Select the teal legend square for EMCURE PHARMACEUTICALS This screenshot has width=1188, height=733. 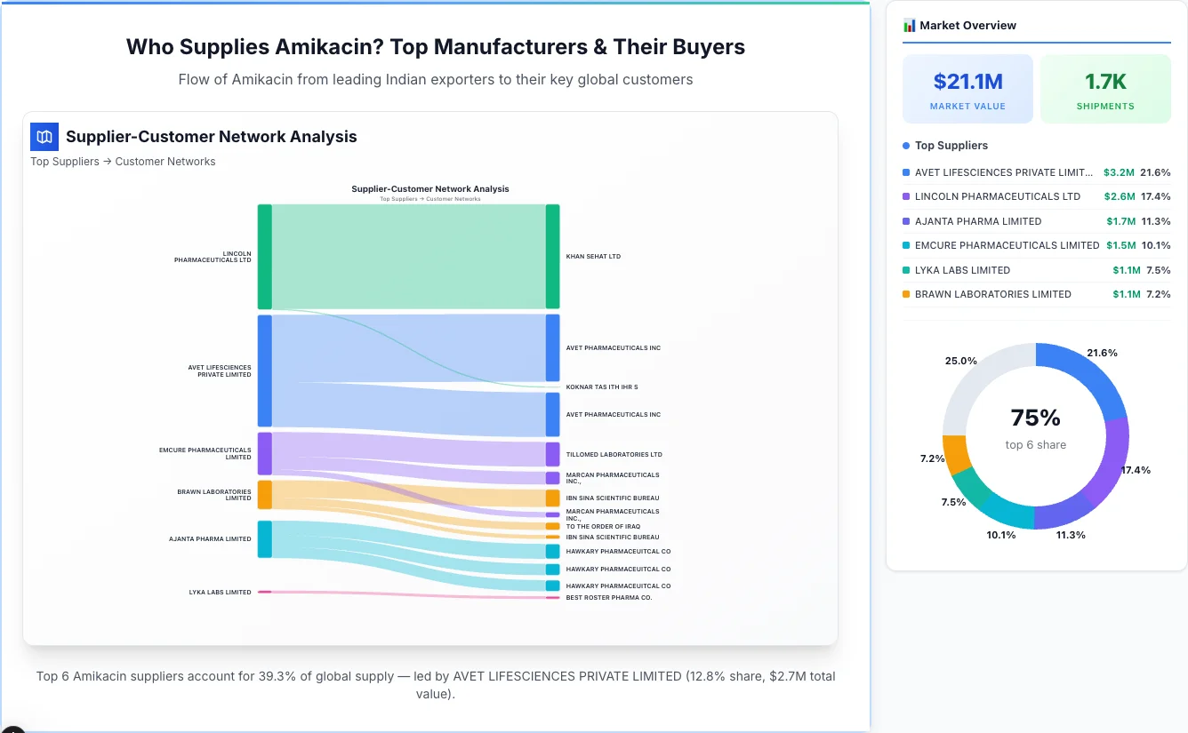[x=906, y=245]
